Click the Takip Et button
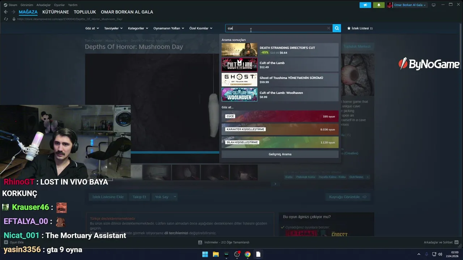The width and height of the screenshot is (463, 260). click(139, 197)
